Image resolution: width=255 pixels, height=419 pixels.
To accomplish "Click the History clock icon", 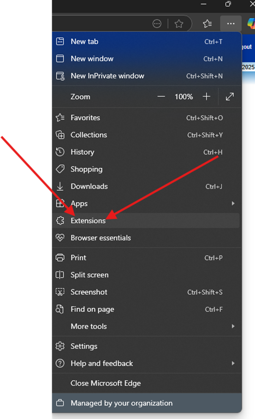I will pyautogui.click(x=60, y=152).
